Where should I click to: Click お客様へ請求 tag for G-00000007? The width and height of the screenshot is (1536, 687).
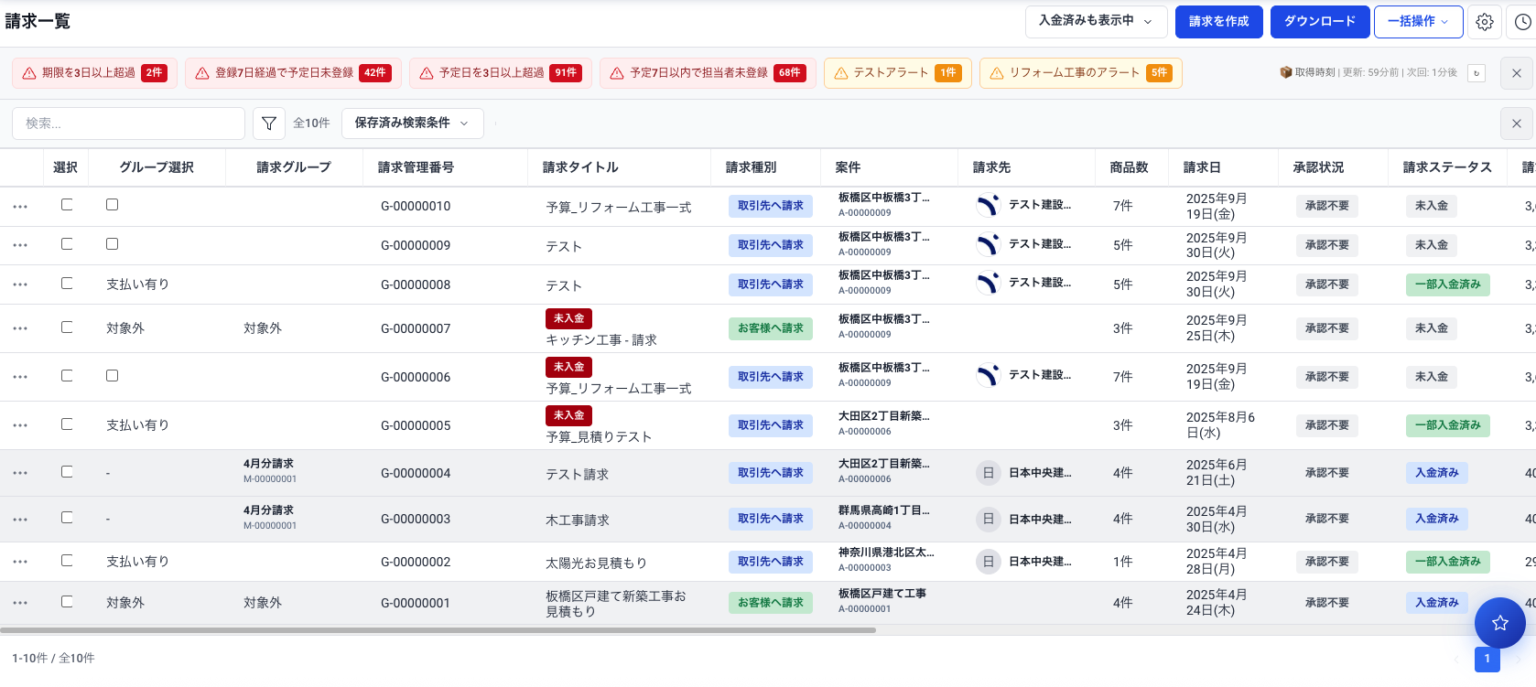tap(771, 328)
